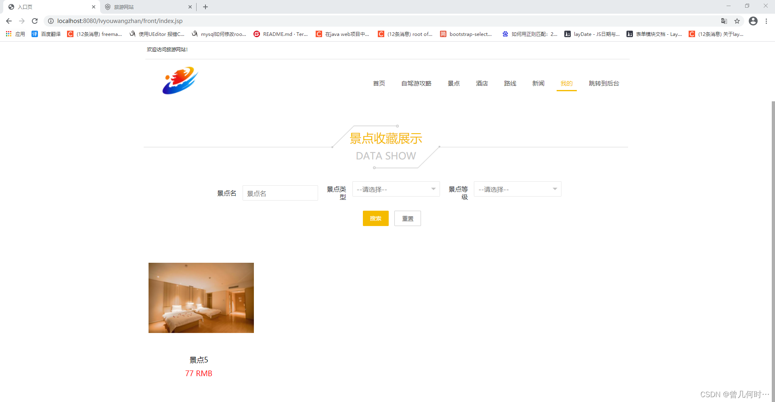This screenshot has width=775, height=402.
Task: Close the 入口页 tab
Action: (x=94, y=7)
